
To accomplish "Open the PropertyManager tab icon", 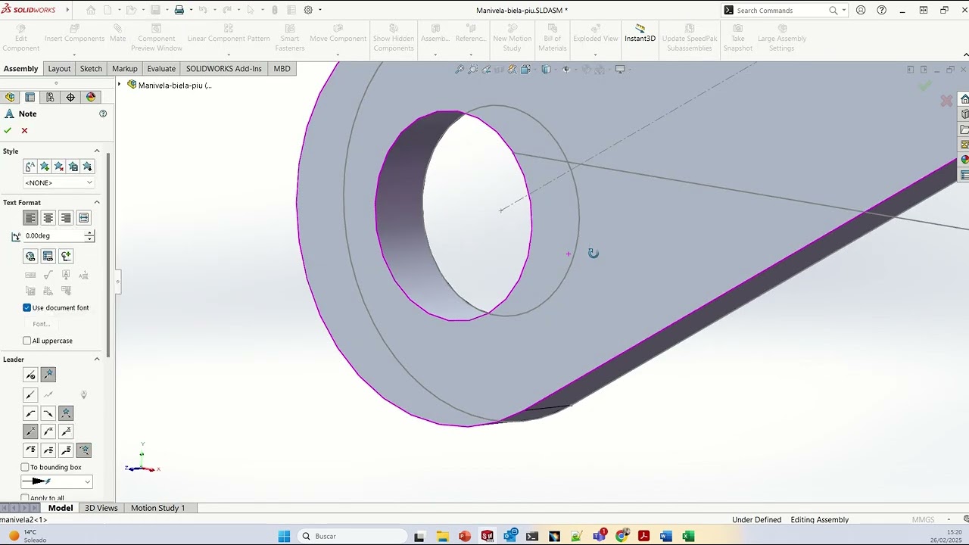I will coord(30,97).
